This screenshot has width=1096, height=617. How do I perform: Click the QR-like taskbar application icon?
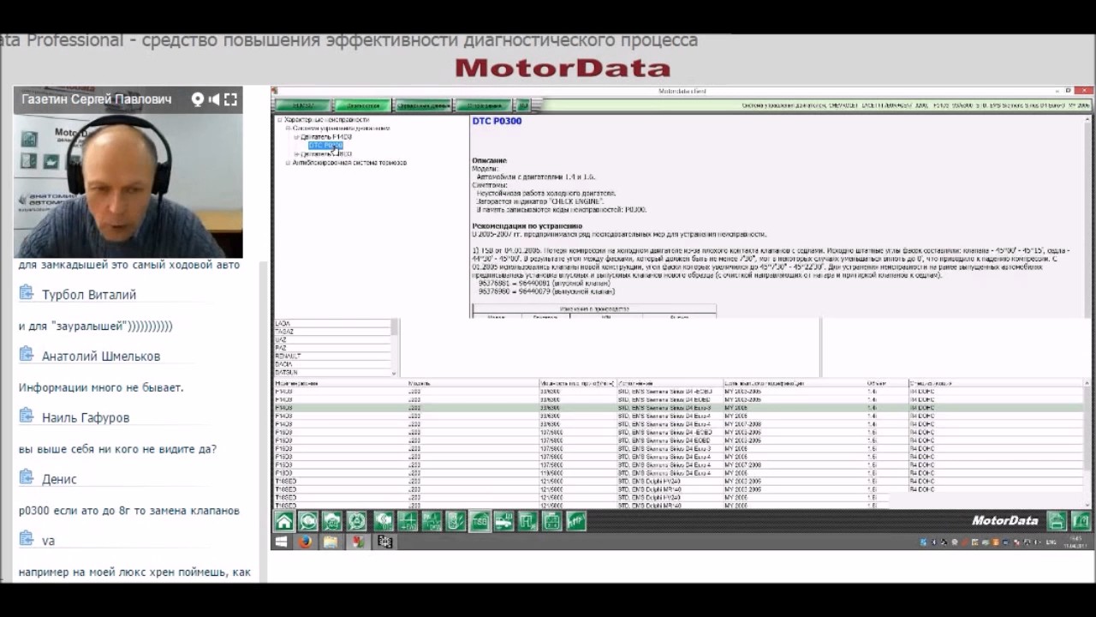[385, 542]
